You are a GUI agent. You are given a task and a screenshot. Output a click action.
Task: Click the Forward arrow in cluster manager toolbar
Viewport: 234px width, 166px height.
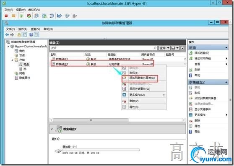click(12, 35)
